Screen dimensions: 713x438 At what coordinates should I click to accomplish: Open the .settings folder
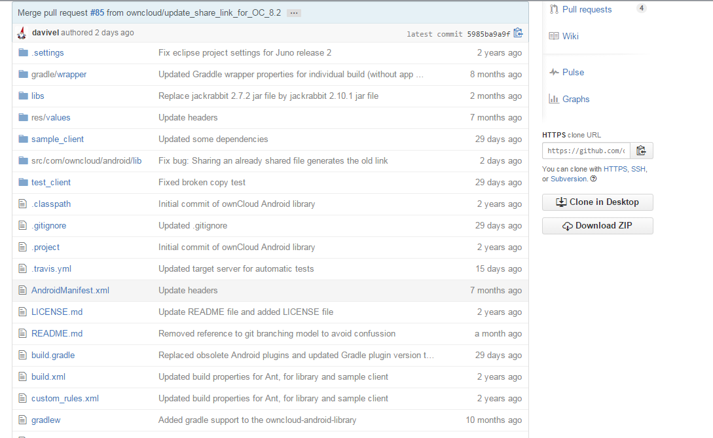point(47,53)
